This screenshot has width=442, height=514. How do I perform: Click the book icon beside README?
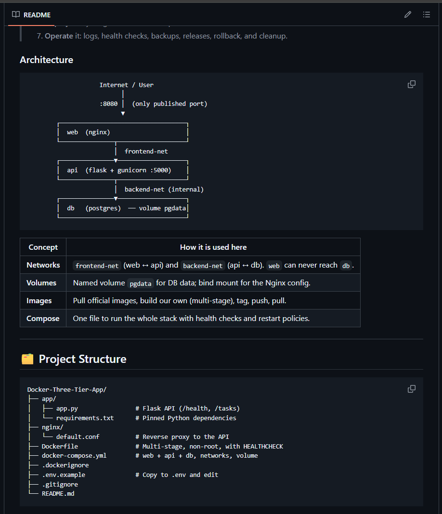(16, 14)
